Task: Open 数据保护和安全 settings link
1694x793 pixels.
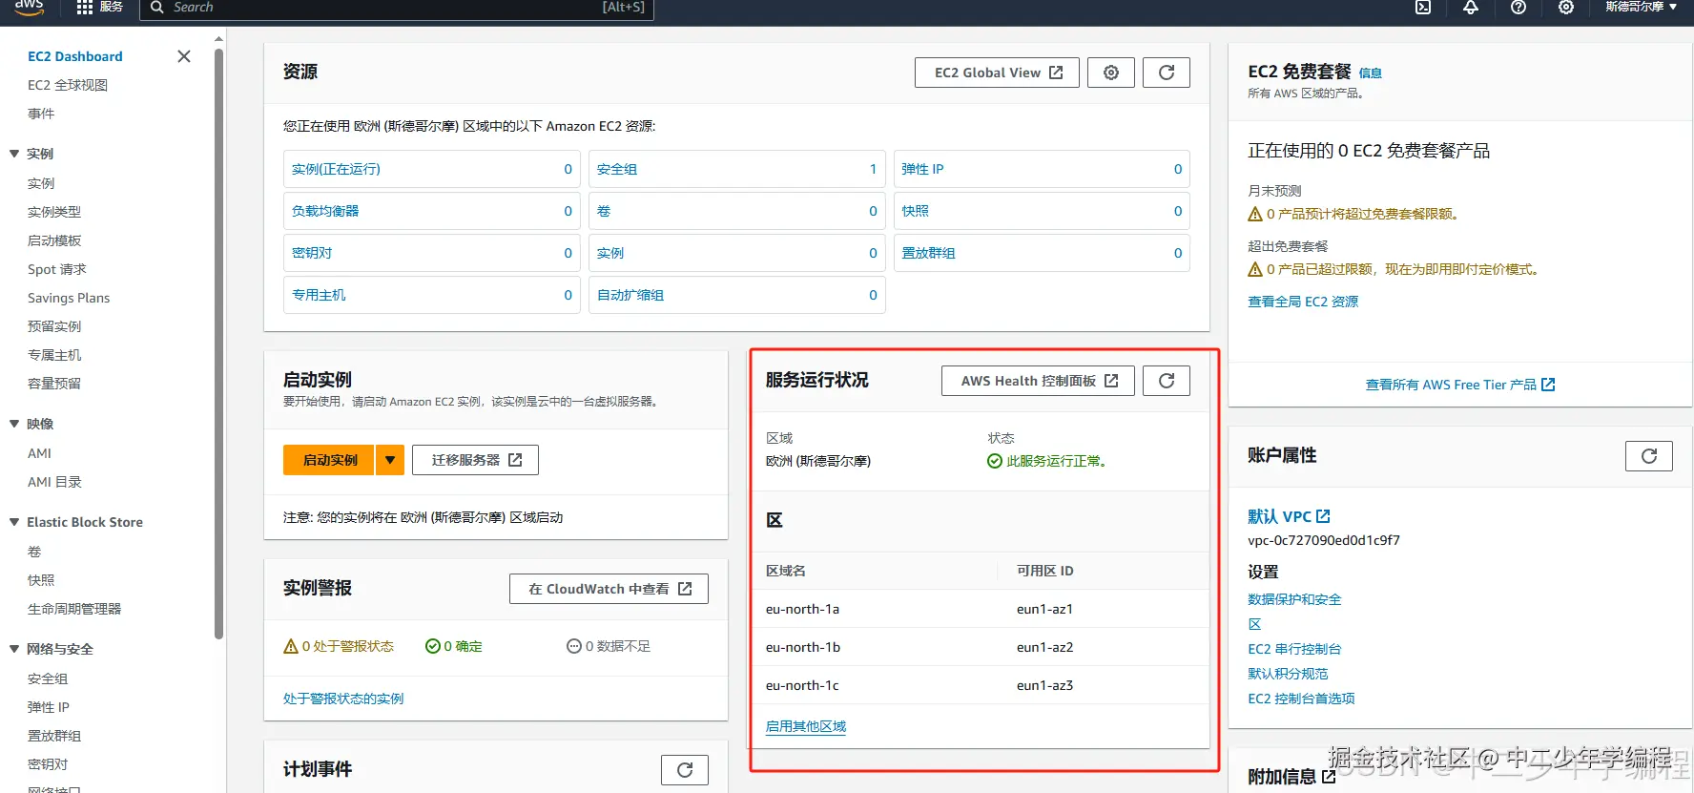Action: pos(1294,599)
